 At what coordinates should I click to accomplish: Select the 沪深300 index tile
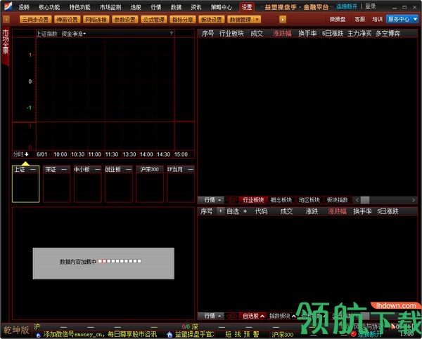click(x=150, y=184)
